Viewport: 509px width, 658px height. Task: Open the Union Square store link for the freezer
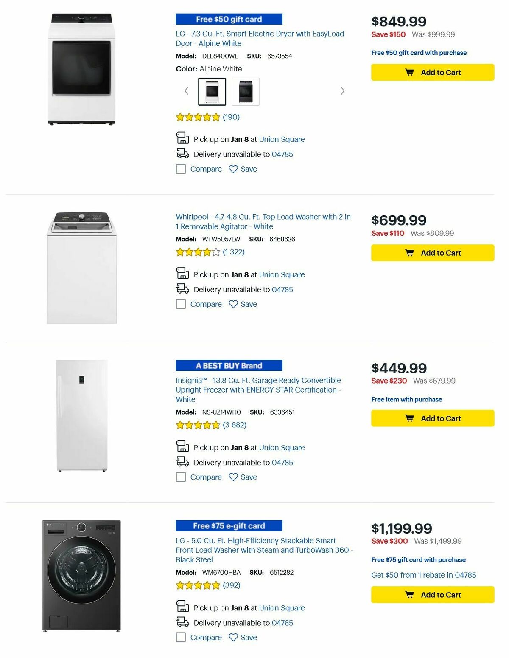(x=282, y=447)
